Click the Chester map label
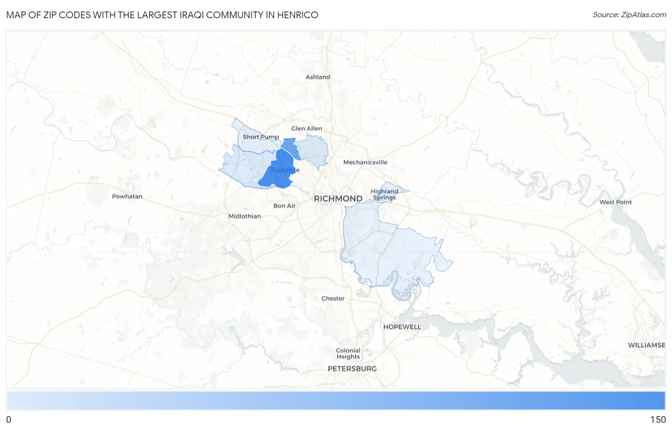 [333, 298]
